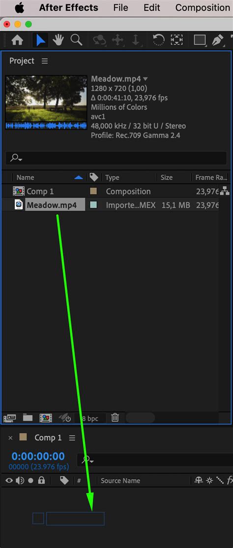This screenshot has width=233, height=548.
Task: Open the Composition menu
Action: coord(203,8)
